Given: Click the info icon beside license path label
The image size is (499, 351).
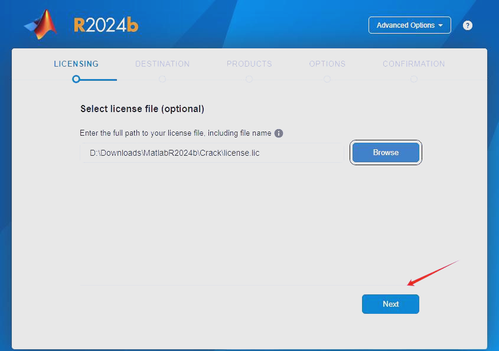Looking at the screenshot, I should coord(278,133).
